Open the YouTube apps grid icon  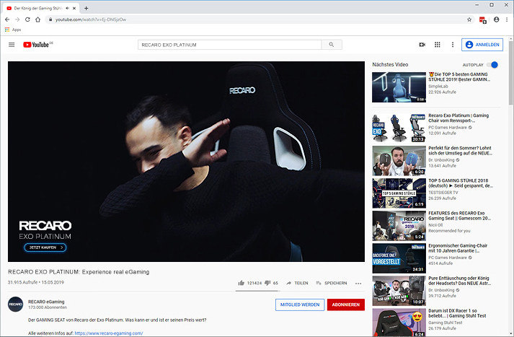click(437, 45)
